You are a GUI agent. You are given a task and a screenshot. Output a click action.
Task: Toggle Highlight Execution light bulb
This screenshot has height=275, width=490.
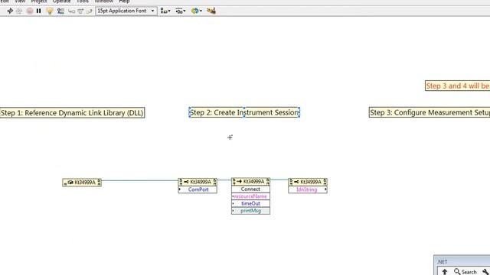point(50,11)
